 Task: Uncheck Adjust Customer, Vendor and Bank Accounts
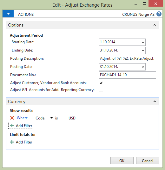coord(101,83)
